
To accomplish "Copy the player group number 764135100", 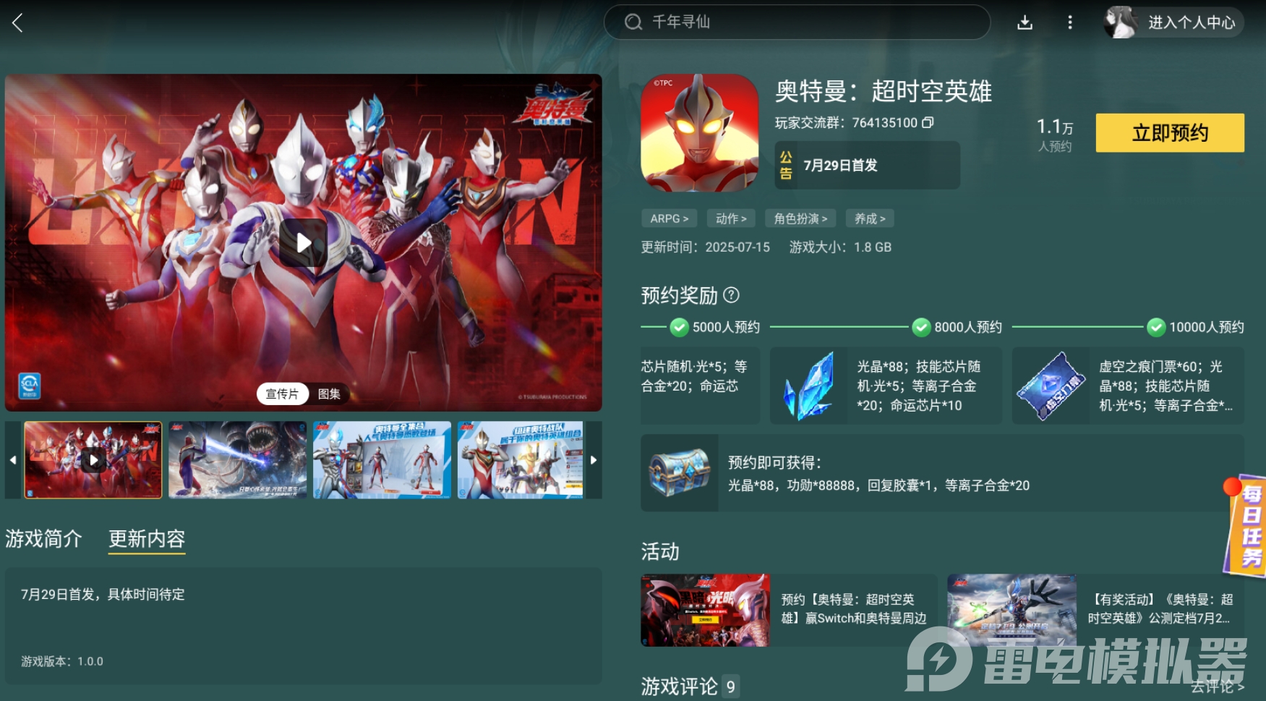I will (x=928, y=122).
